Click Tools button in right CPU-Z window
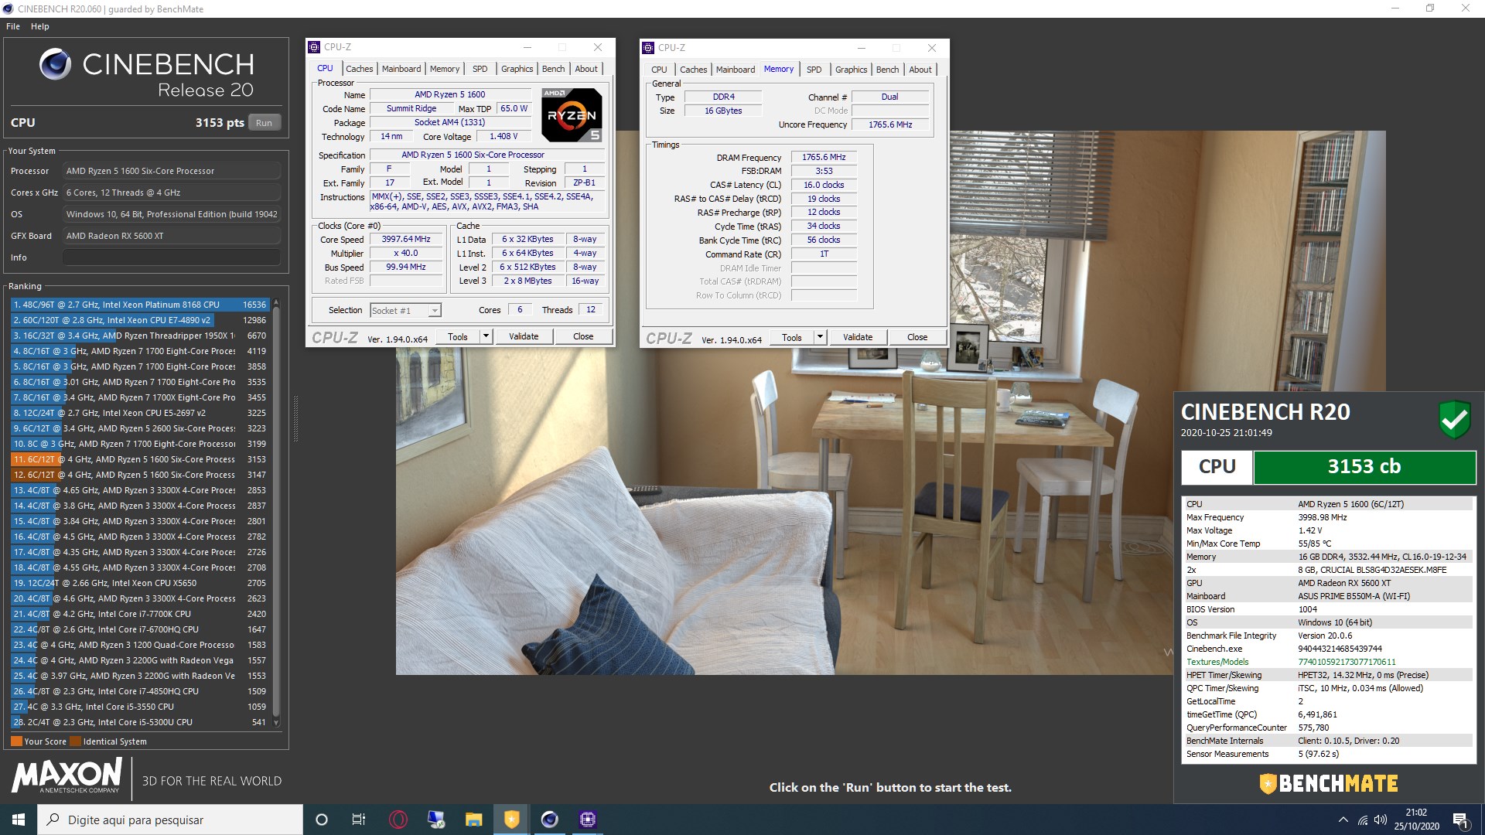The height and width of the screenshot is (835, 1485). pyautogui.click(x=792, y=338)
